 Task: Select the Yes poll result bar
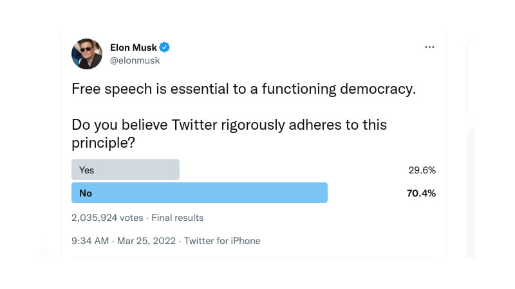pyautogui.click(x=126, y=170)
